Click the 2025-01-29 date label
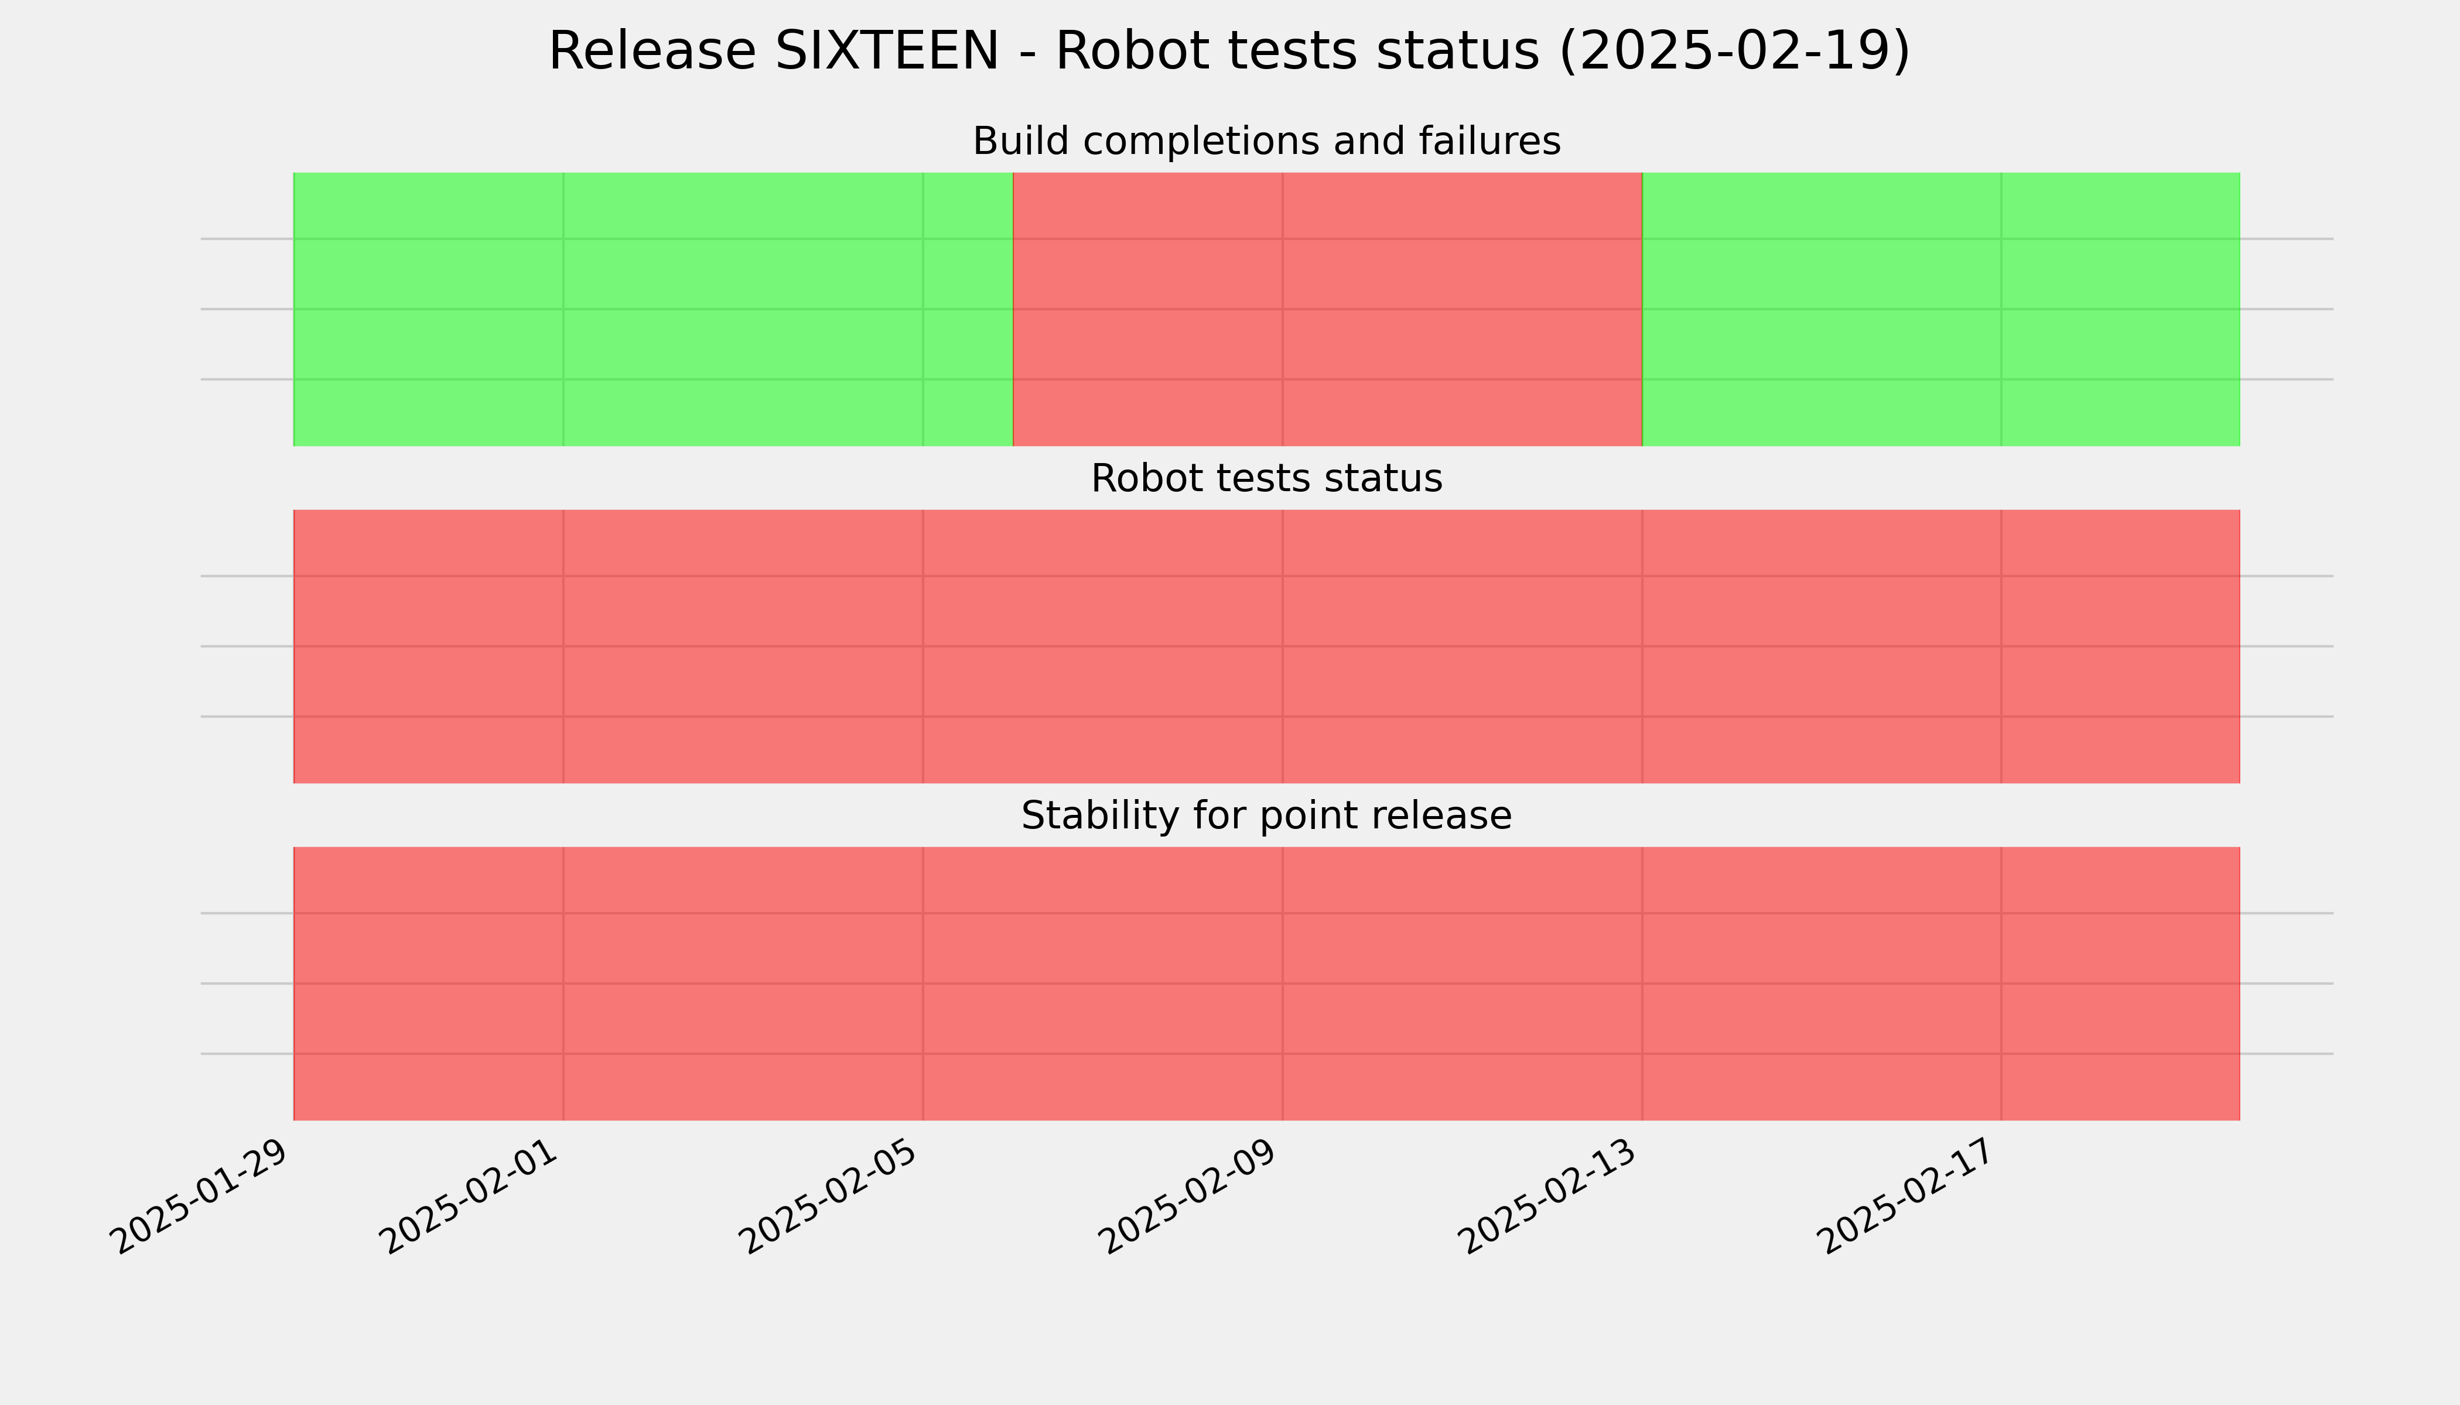Viewport: 2460px width, 1405px height. 199,1197
